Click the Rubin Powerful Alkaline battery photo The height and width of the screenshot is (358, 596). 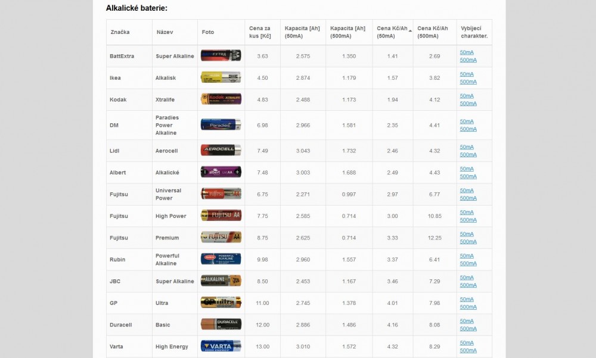tap(221, 259)
